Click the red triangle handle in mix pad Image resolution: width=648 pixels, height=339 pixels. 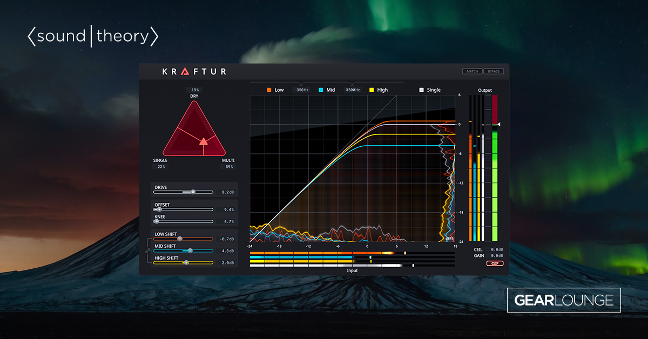click(x=203, y=142)
